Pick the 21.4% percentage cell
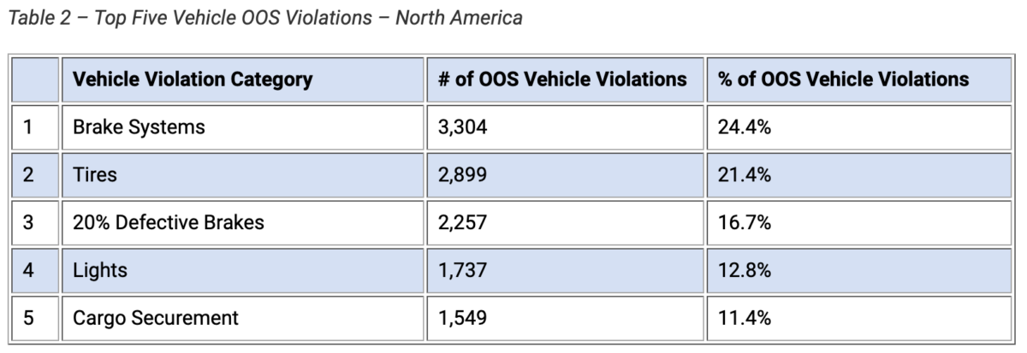This screenshot has height=353, width=1027. pos(745,175)
